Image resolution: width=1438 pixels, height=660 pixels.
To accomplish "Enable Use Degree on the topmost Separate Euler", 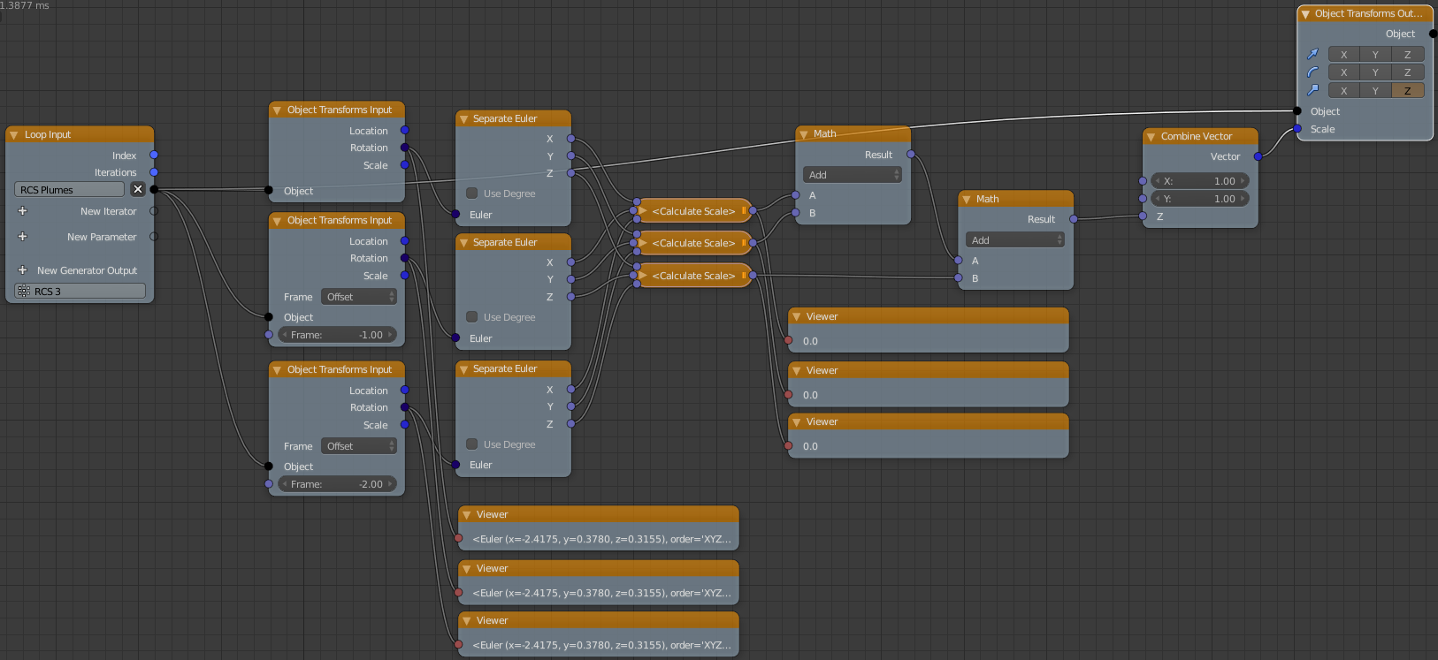I will pyautogui.click(x=471, y=193).
